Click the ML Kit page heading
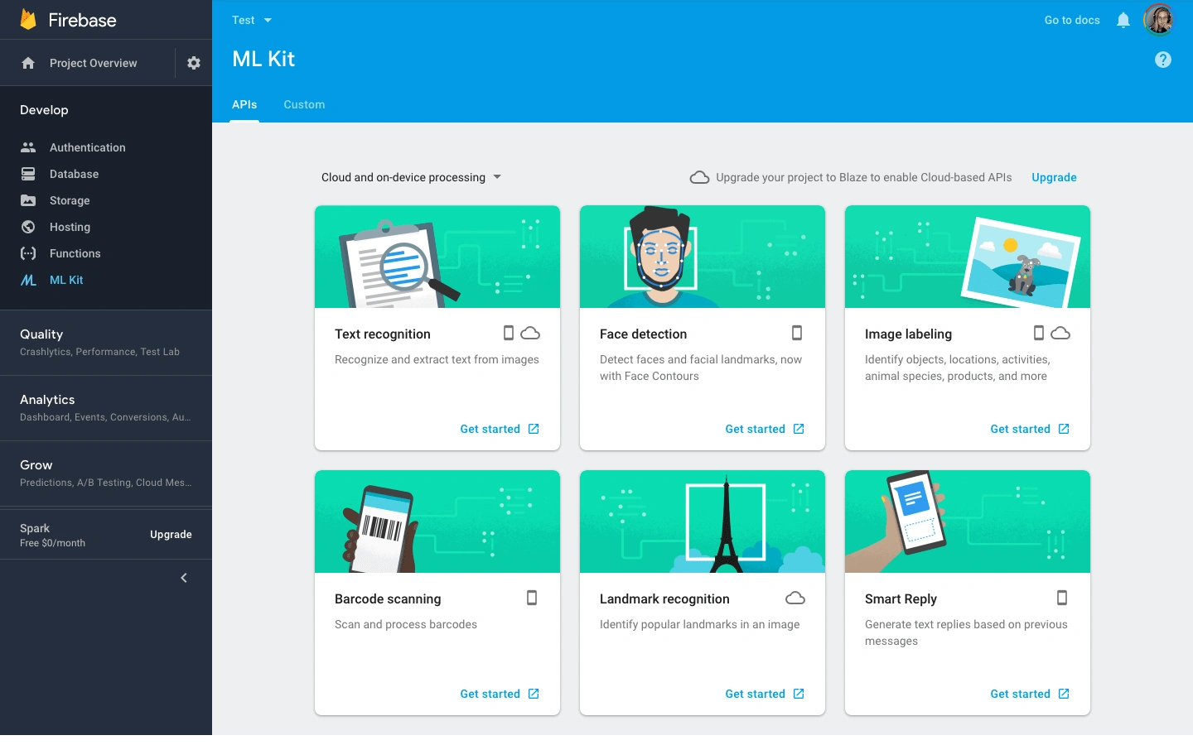This screenshot has width=1193, height=745. [263, 59]
